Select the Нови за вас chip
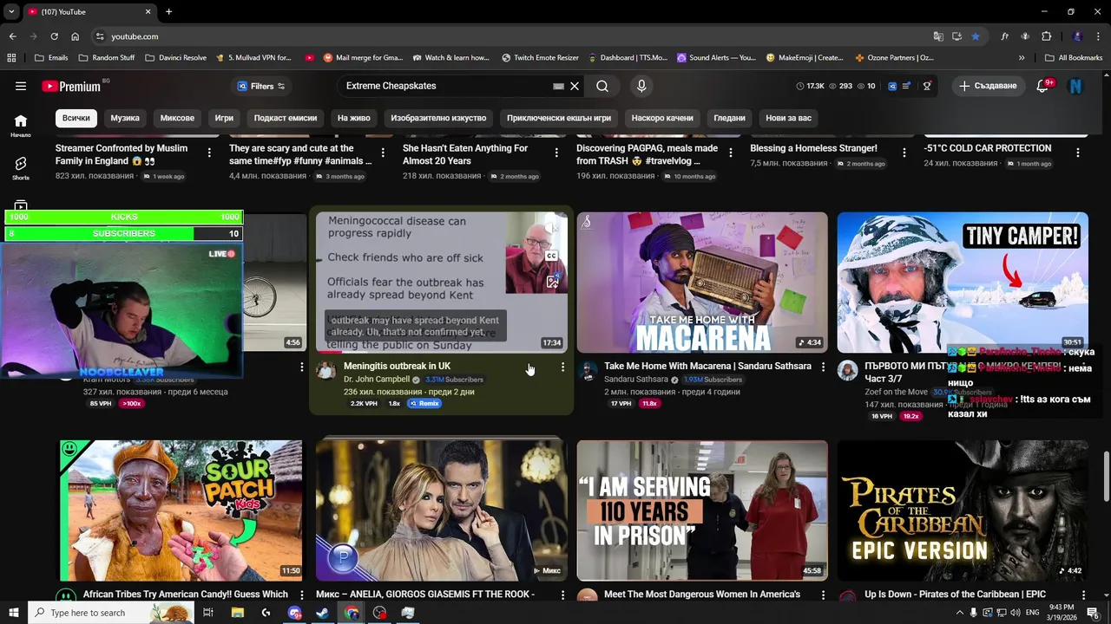The height and width of the screenshot is (624, 1111). pyautogui.click(x=788, y=118)
